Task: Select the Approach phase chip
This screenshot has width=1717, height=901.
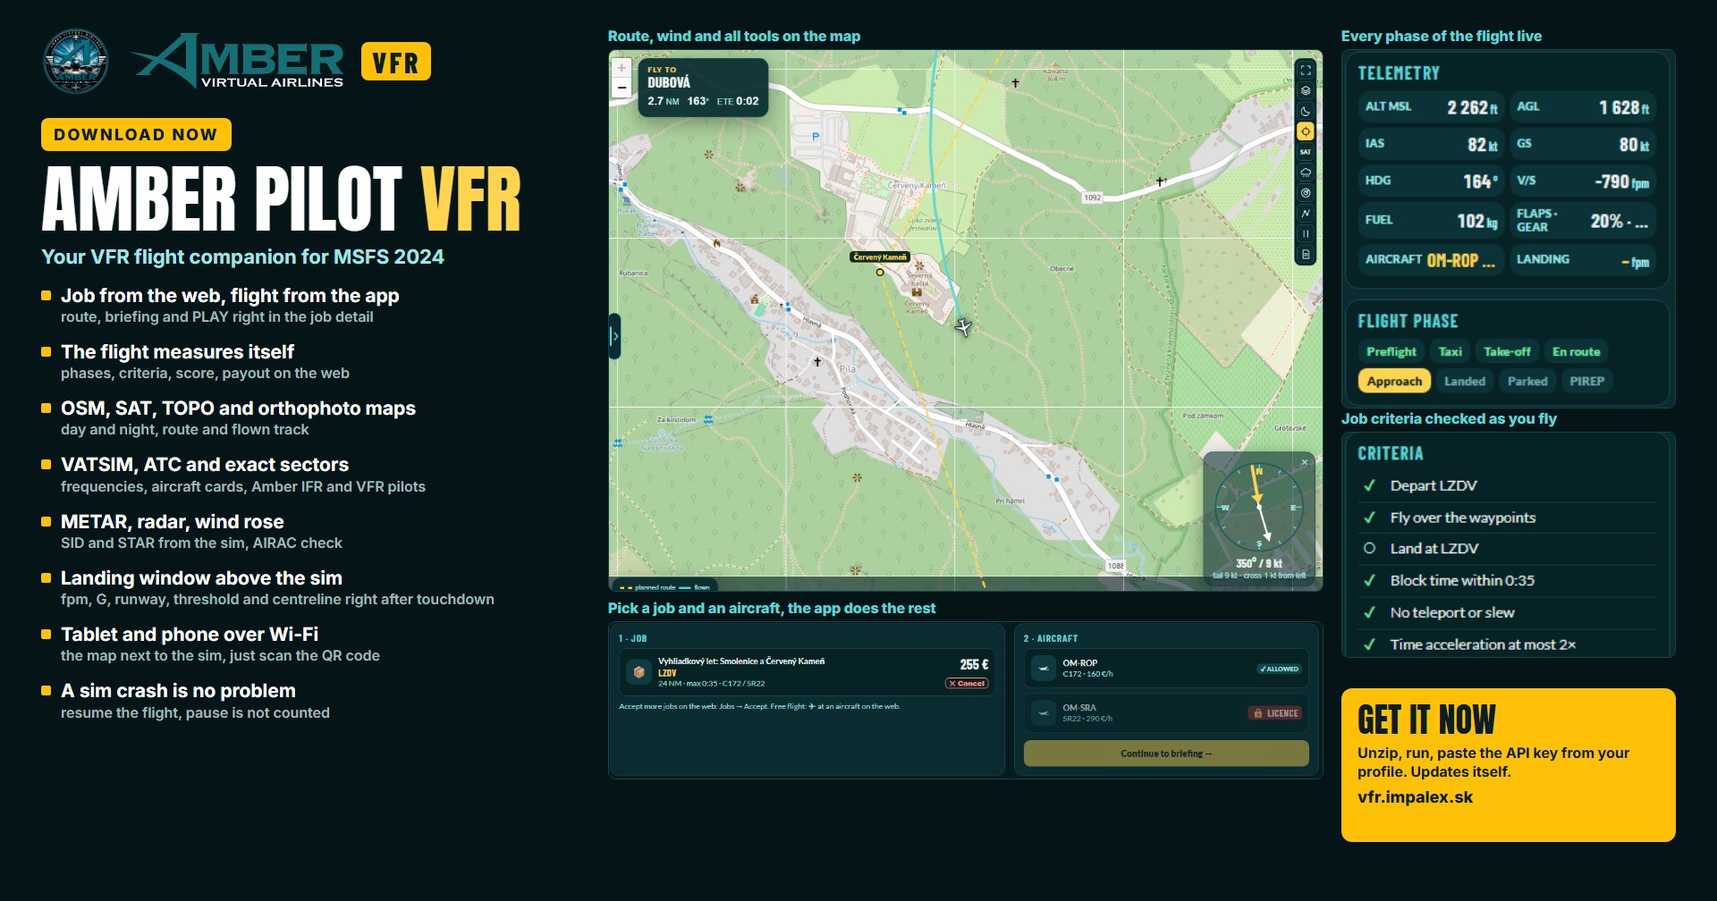Action: (1394, 381)
